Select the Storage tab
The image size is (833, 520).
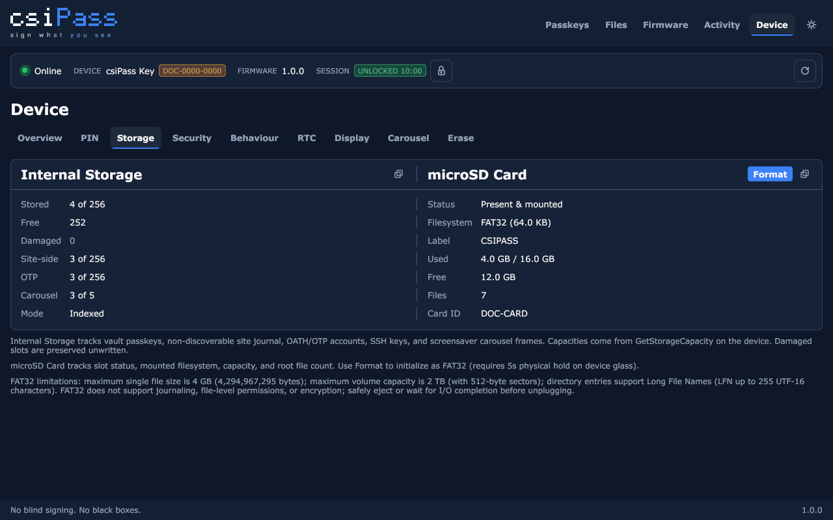tap(135, 138)
